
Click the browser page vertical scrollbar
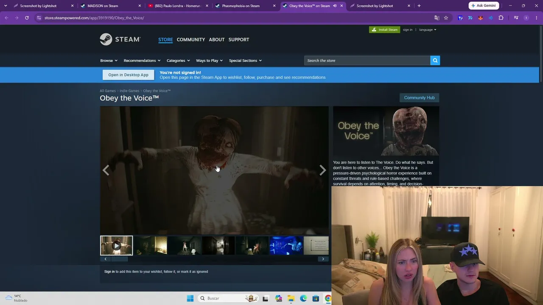pos(540,53)
